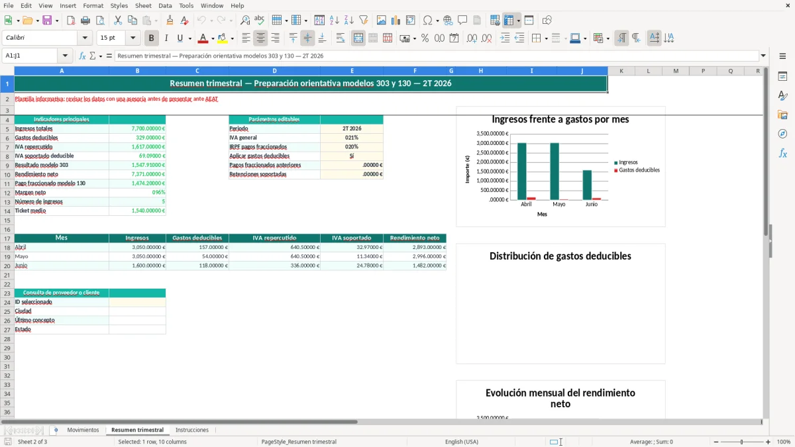Click Add Decimal Place icon
This screenshot has height=447, width=795.
click(472, 38)
